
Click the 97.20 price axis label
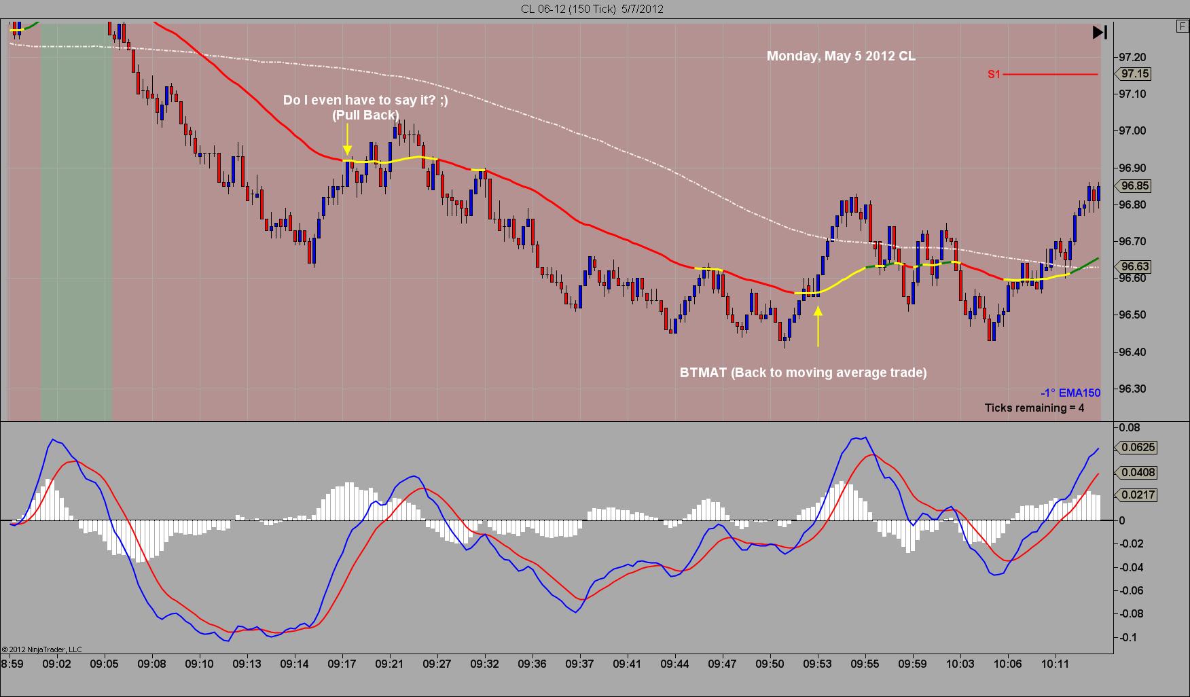coord(1132,57)
